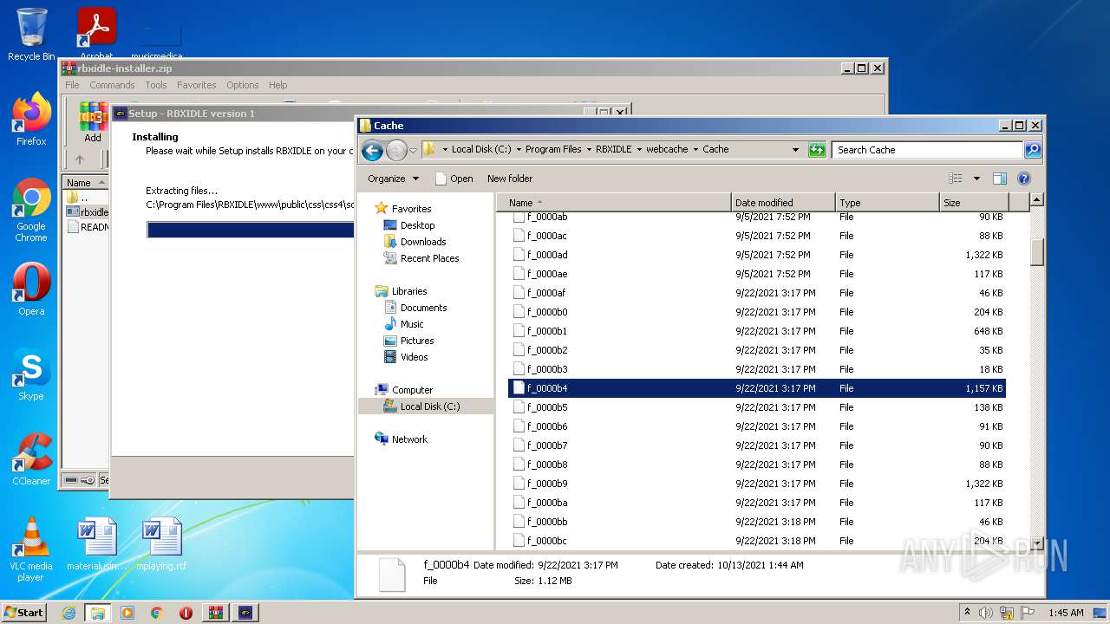The image size is (1110, 624).
Task: Open the Favorites menu in WinRAR
Action: [x=197, y=85]
